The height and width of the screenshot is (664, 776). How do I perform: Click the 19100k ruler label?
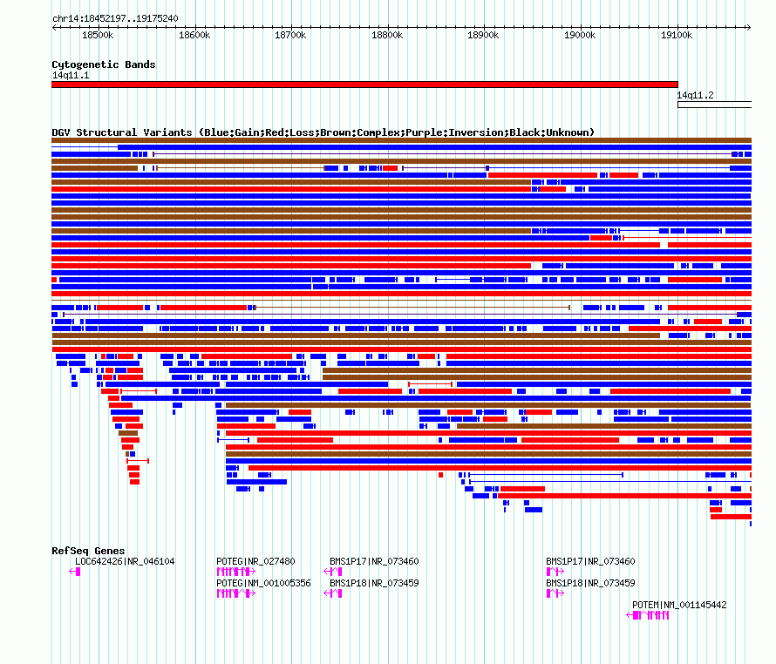click(677, 36)
